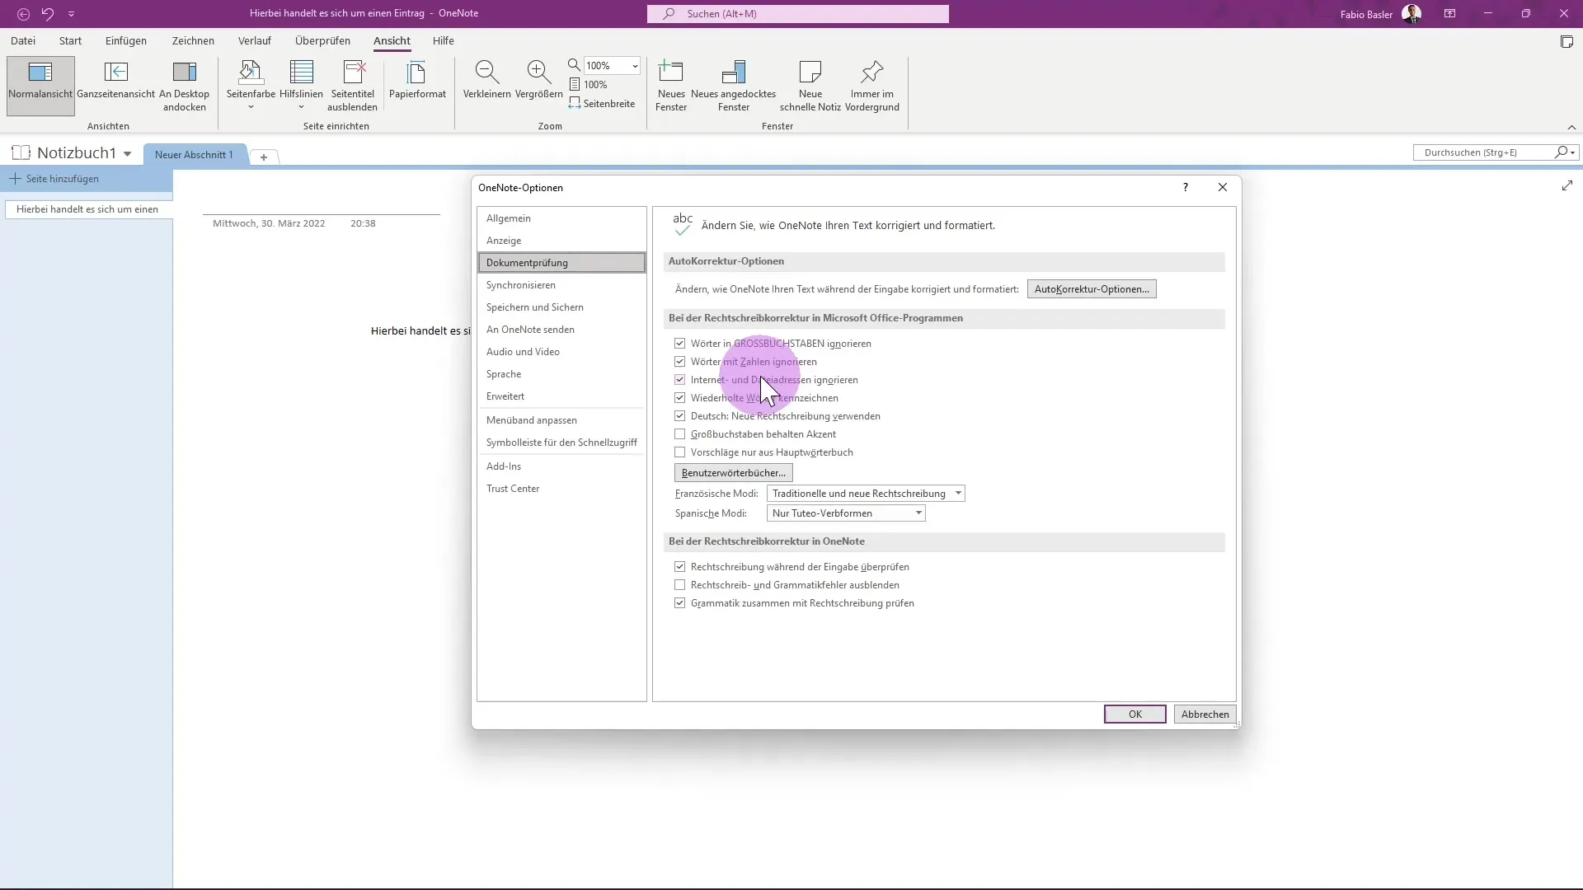1583x890 pixels.
Task: Open the Datei menu
Action: (x=23, y=40)
